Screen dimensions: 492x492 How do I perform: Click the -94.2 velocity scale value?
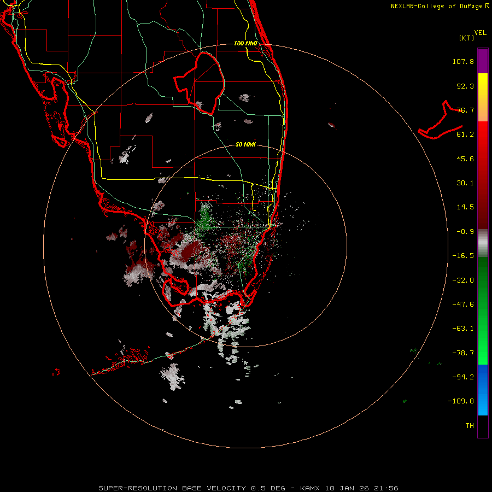point(463,377)
